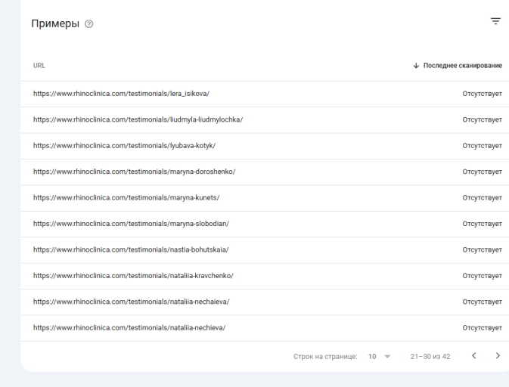This screenshot has width=509, height=387.
Task: Click Отсутствует in the maryna-kunets row
Action: coord(482,198)
